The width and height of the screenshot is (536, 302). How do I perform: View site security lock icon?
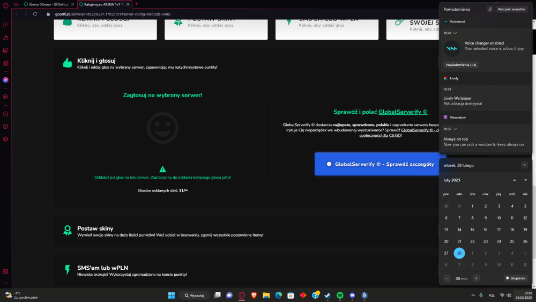point(48,14)
